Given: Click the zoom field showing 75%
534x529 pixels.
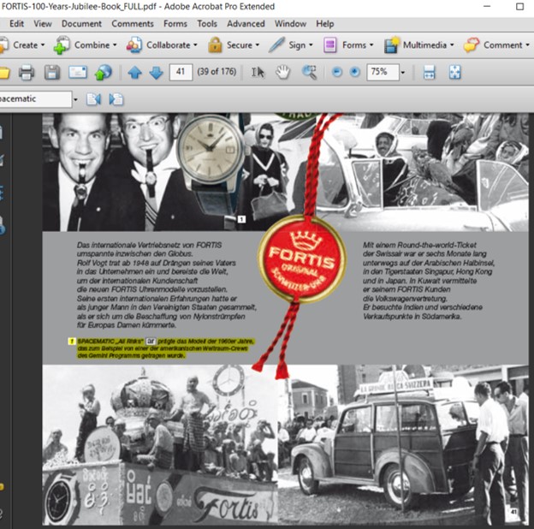Looking at the screenshot, I should point(383,72).
